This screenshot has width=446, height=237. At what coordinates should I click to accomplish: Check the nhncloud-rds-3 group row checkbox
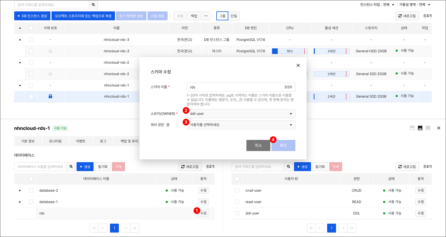coord(31,39)
